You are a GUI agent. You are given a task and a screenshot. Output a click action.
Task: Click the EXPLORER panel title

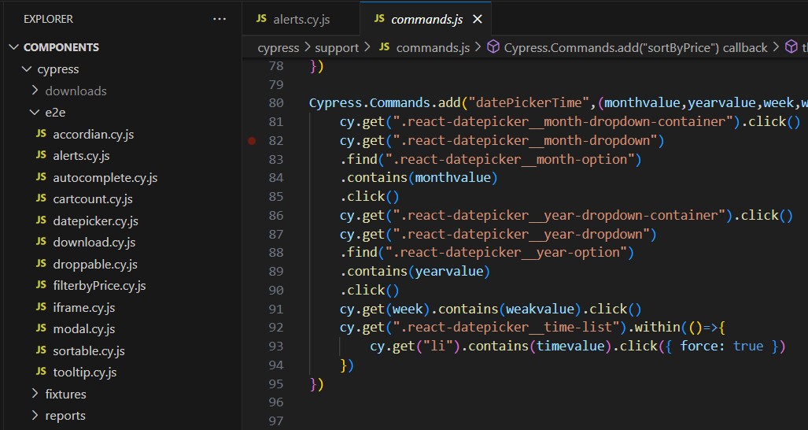(x=49, y=19)
